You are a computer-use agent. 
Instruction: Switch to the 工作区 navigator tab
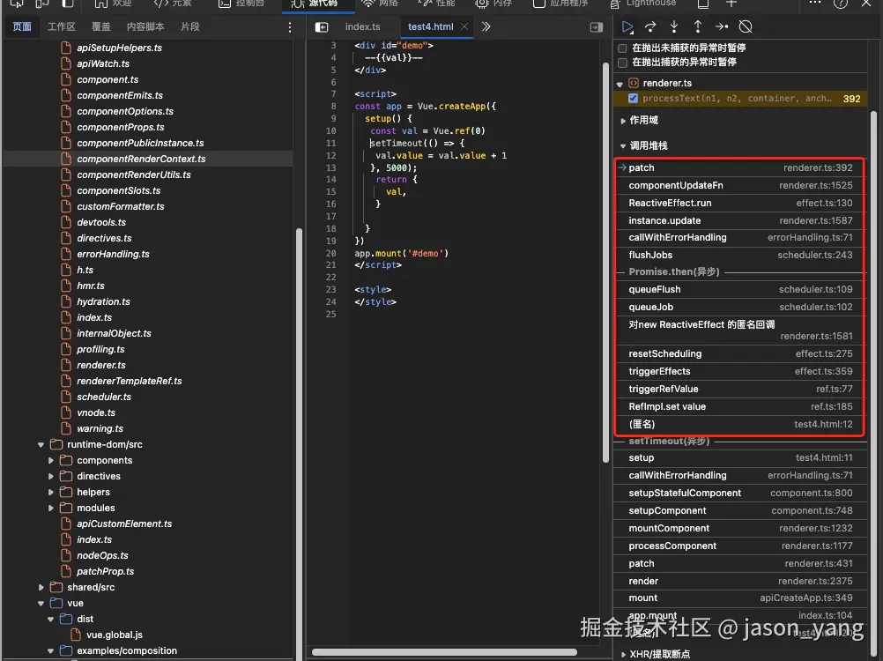(61, 26)
